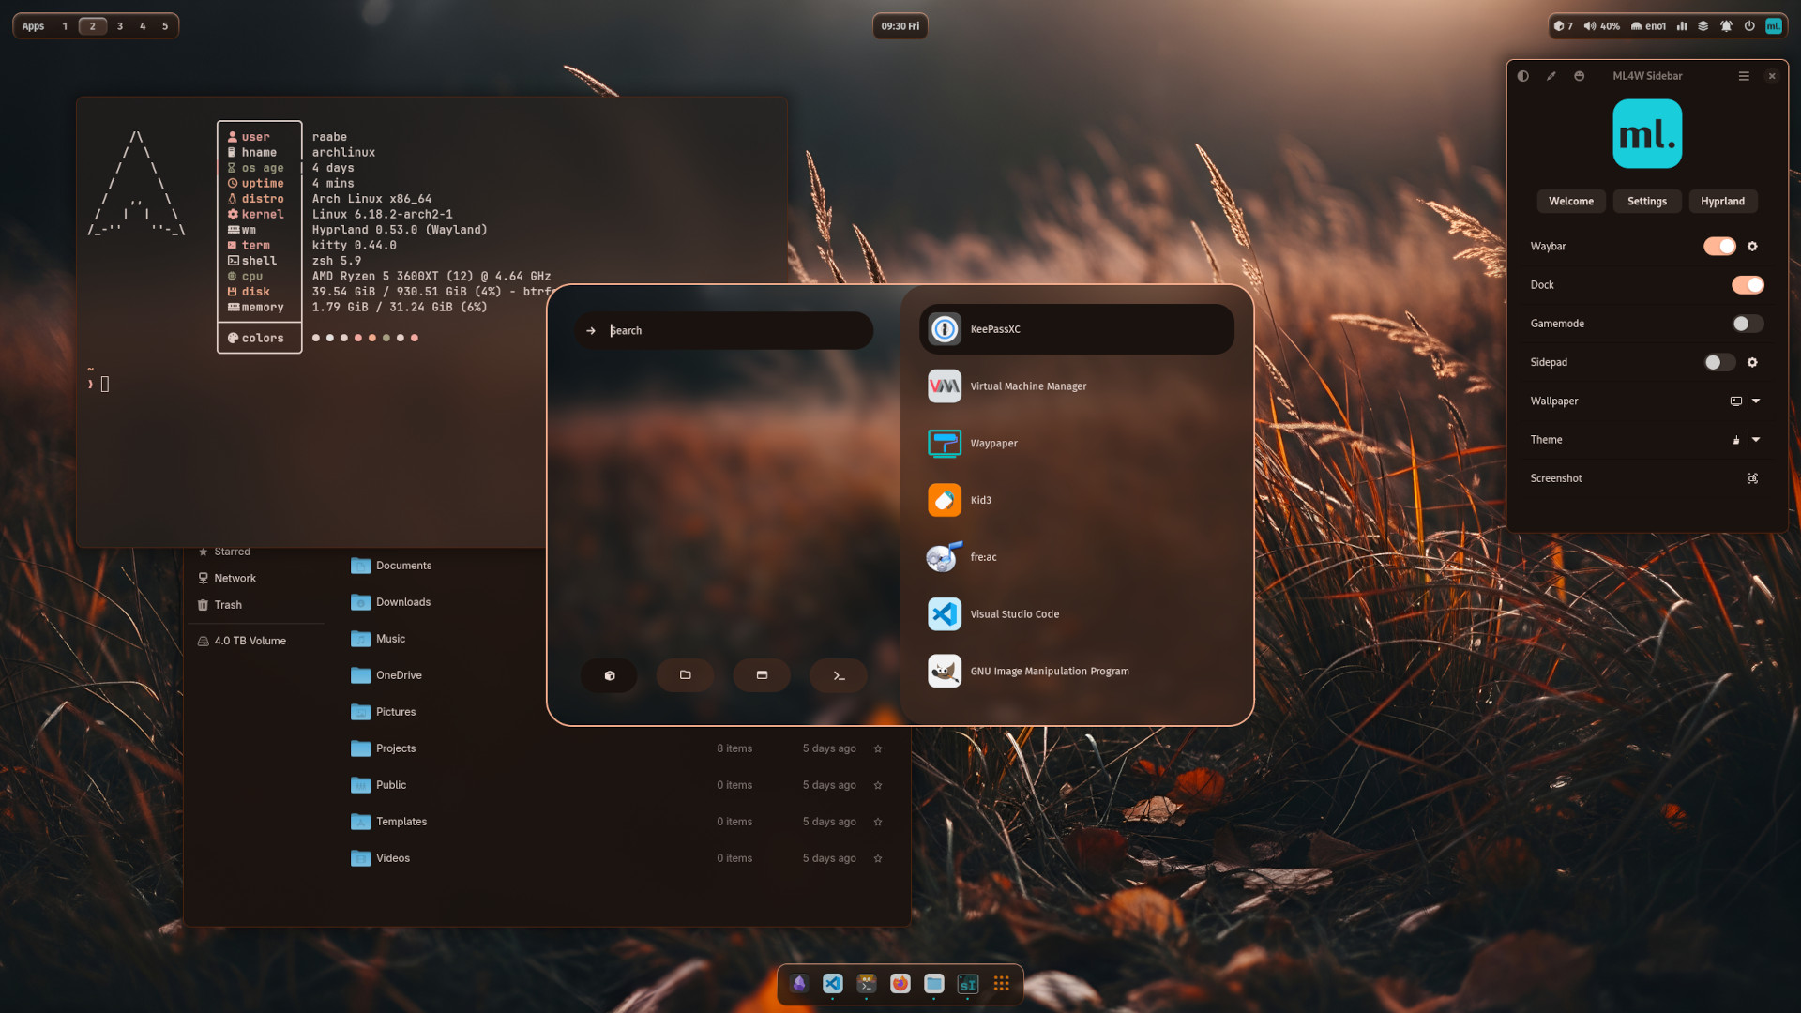Open the kitty terminal from the dock
Screen dimensions: 1801x1013
(866, 984)
